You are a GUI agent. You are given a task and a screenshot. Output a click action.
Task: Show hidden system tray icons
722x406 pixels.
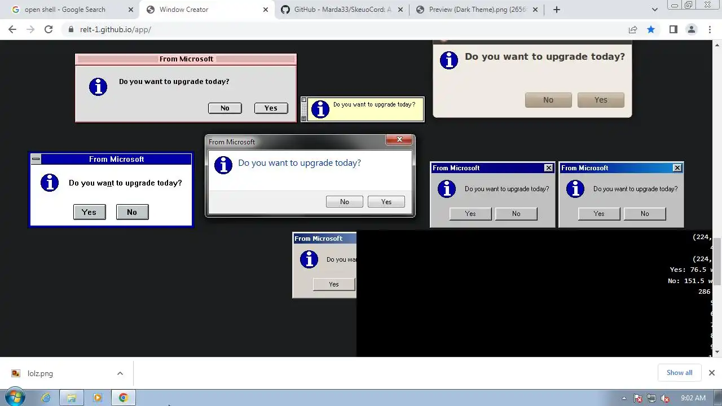coord(624,398)
